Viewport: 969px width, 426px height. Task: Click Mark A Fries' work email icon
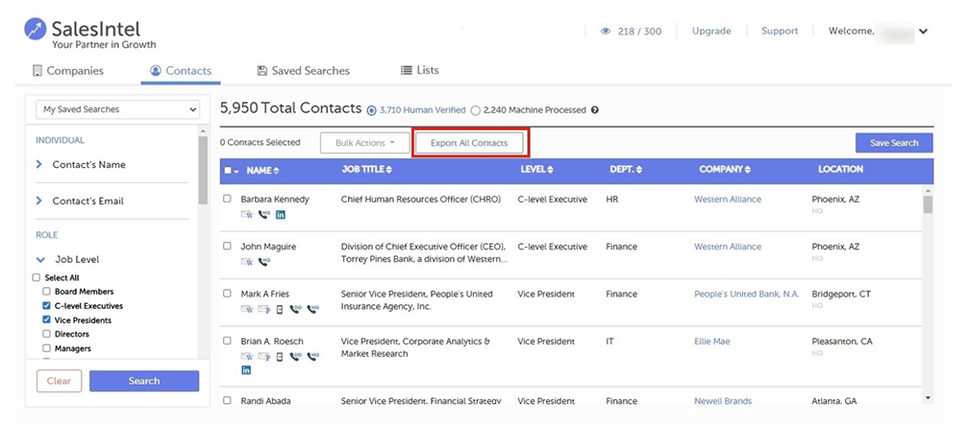click(x=247, y=309)
